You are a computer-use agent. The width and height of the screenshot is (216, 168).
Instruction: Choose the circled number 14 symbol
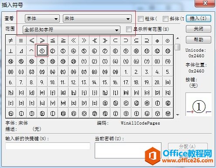pyautogui.click(x=11, y=61)
